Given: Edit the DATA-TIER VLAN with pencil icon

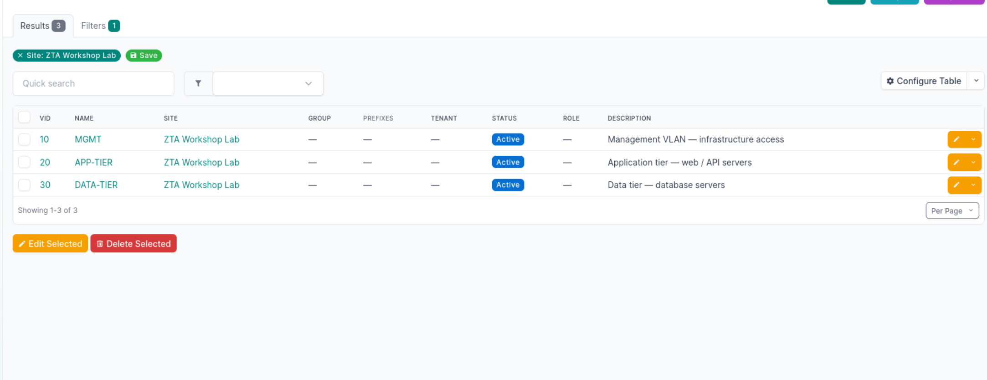Looking at the screenshot, I should point(956,185).
